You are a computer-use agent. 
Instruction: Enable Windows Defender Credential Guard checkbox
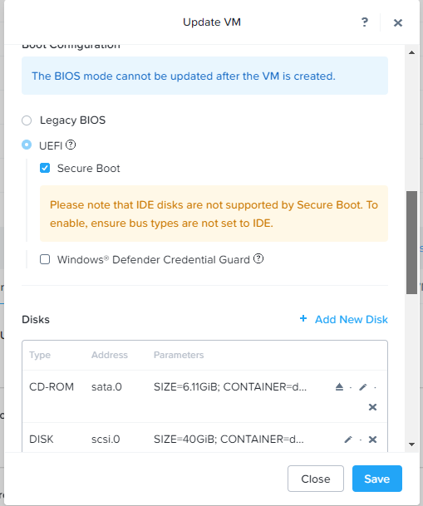tap(45, 259)
